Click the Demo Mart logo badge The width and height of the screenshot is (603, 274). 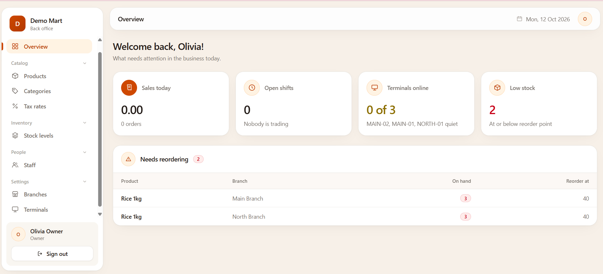click(x=18, y=24)
